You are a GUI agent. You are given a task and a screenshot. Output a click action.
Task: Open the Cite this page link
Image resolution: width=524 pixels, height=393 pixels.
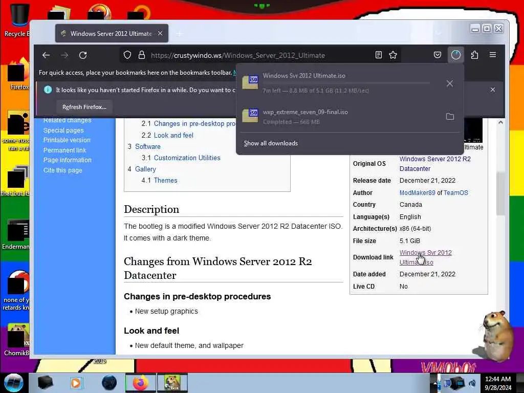(62, 170)
